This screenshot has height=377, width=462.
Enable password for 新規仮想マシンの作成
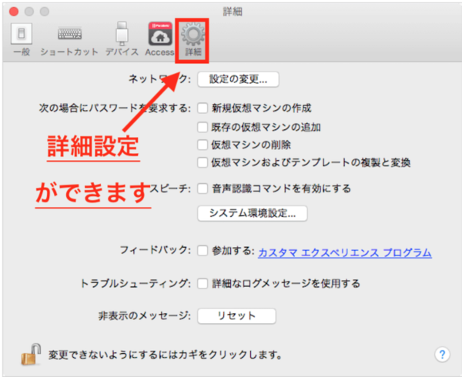point(203,108)
